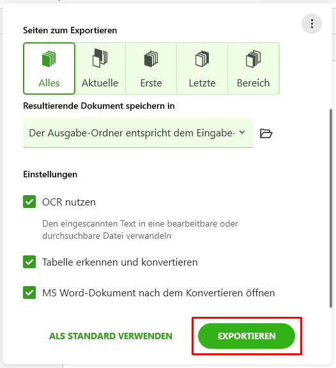
Task: Expand the Ausgabe-Ordner dropdown
Action: click(x=138, y=133)
